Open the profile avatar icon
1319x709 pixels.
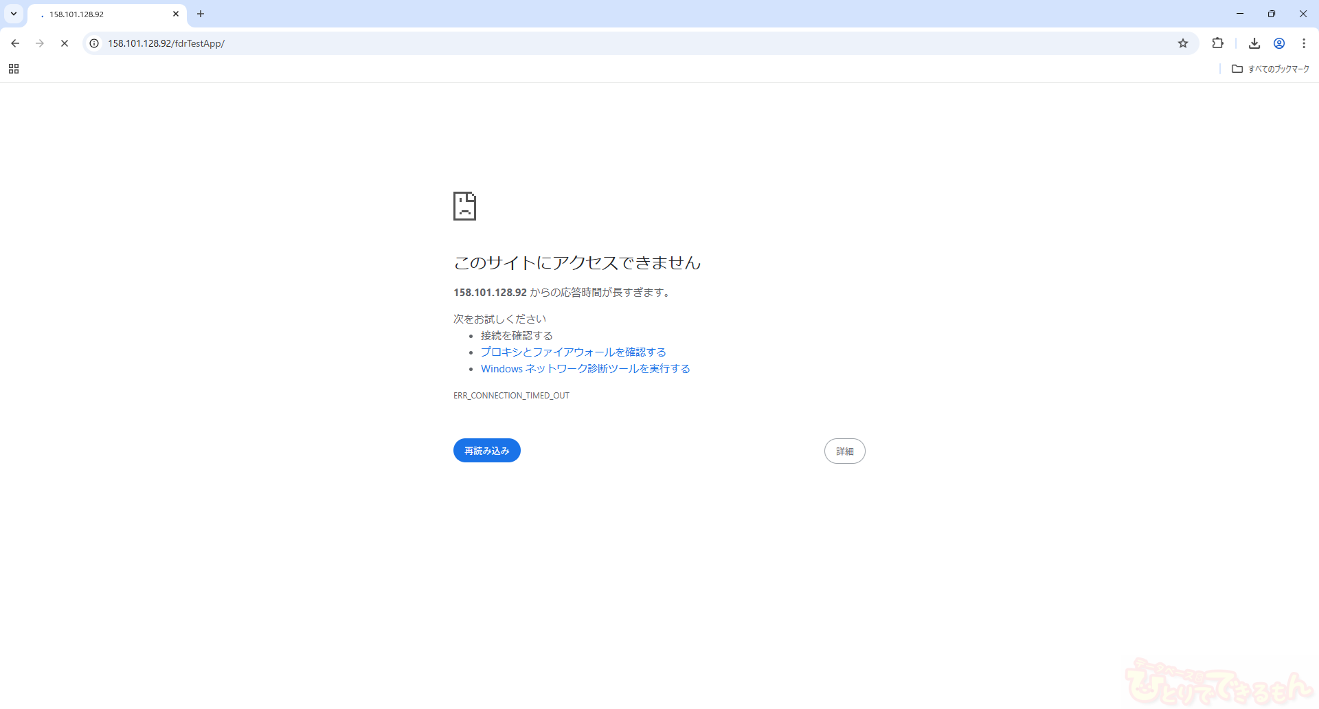click(x=1279, y=43)
